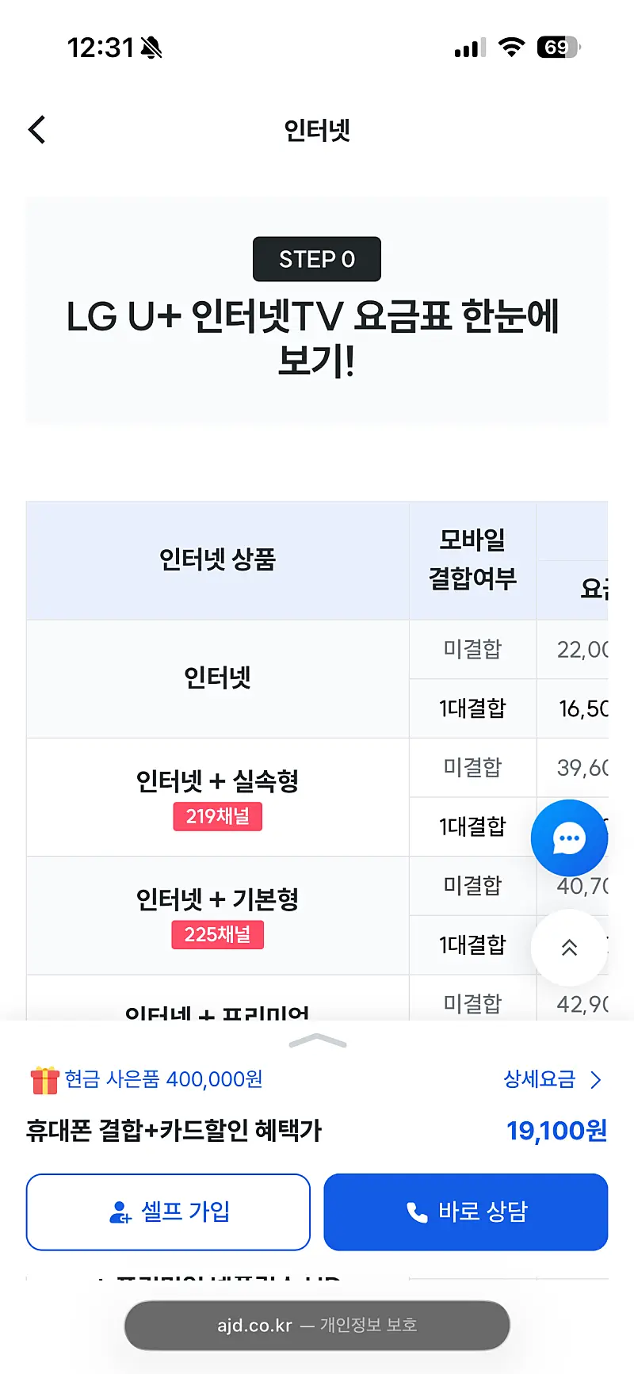634x1374 pixels.
Task: Tap the ajd.co.kr address bar
Action: [317, 1325]
